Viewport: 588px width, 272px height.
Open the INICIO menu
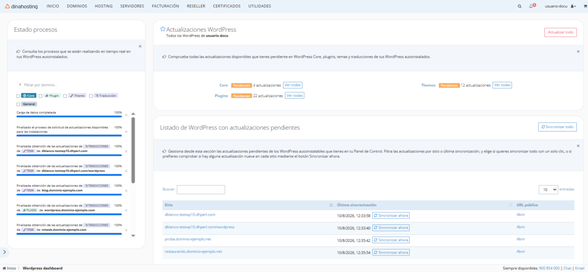53,7
